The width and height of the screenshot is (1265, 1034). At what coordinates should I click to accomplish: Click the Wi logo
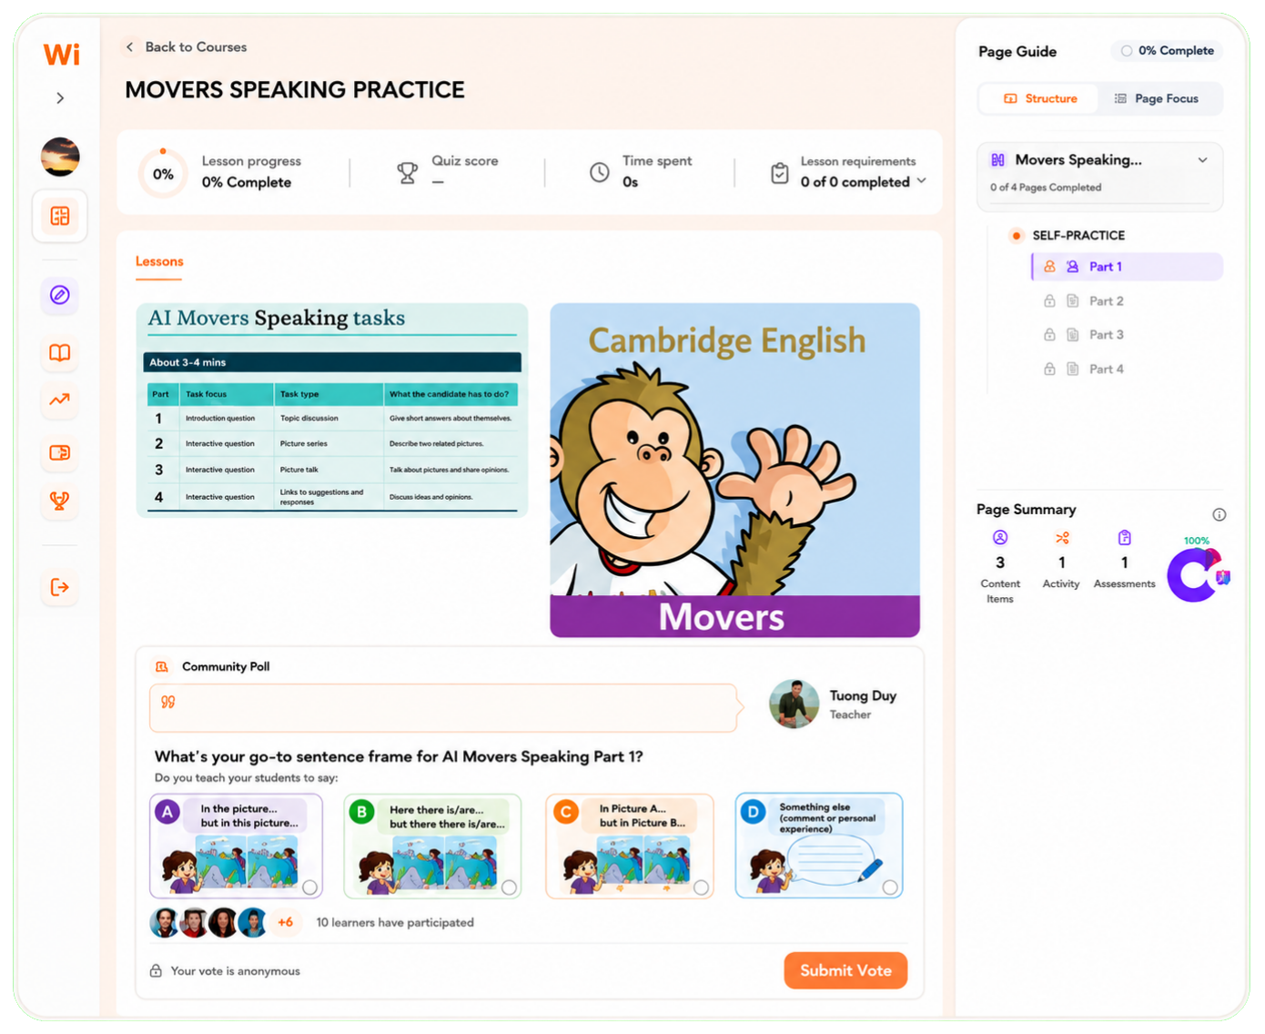coord(61,55)
